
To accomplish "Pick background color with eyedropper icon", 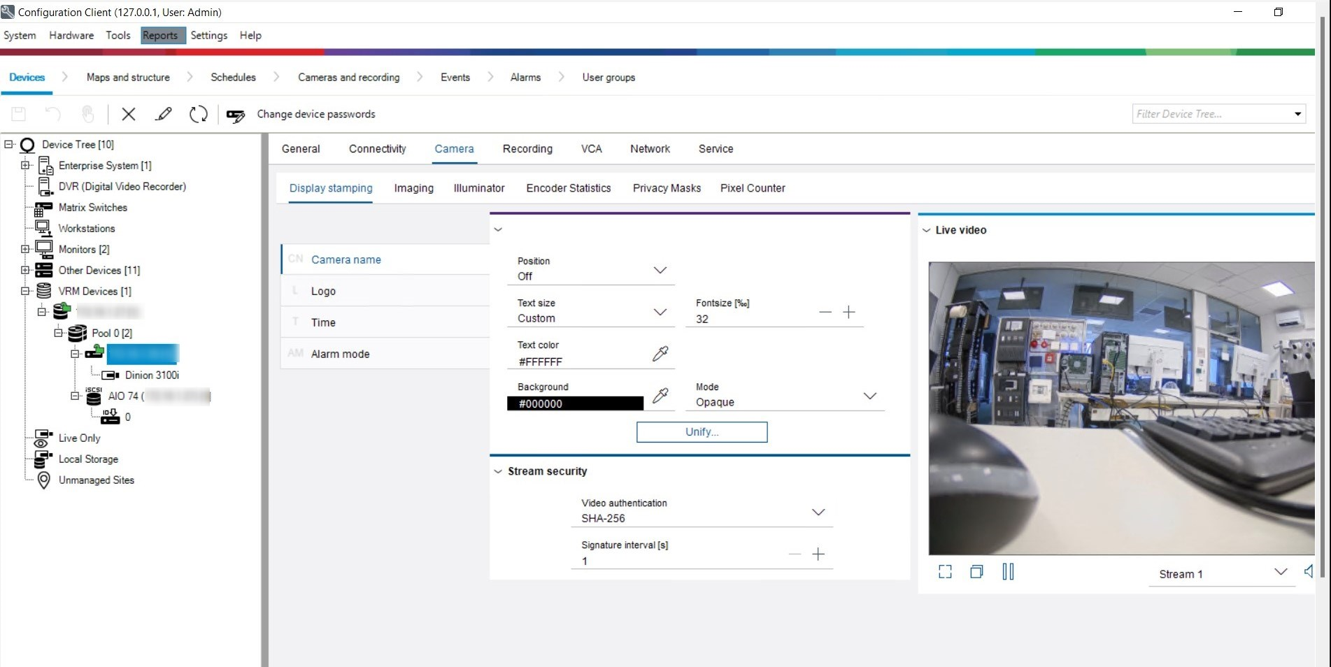I will [x=660, y=396].
